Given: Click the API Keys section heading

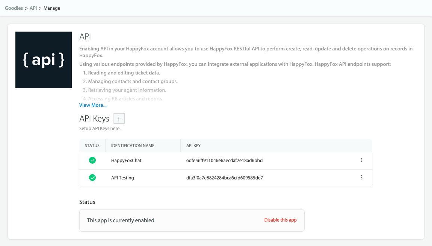Looking at the screenshot, I should [x=94, y=118].
